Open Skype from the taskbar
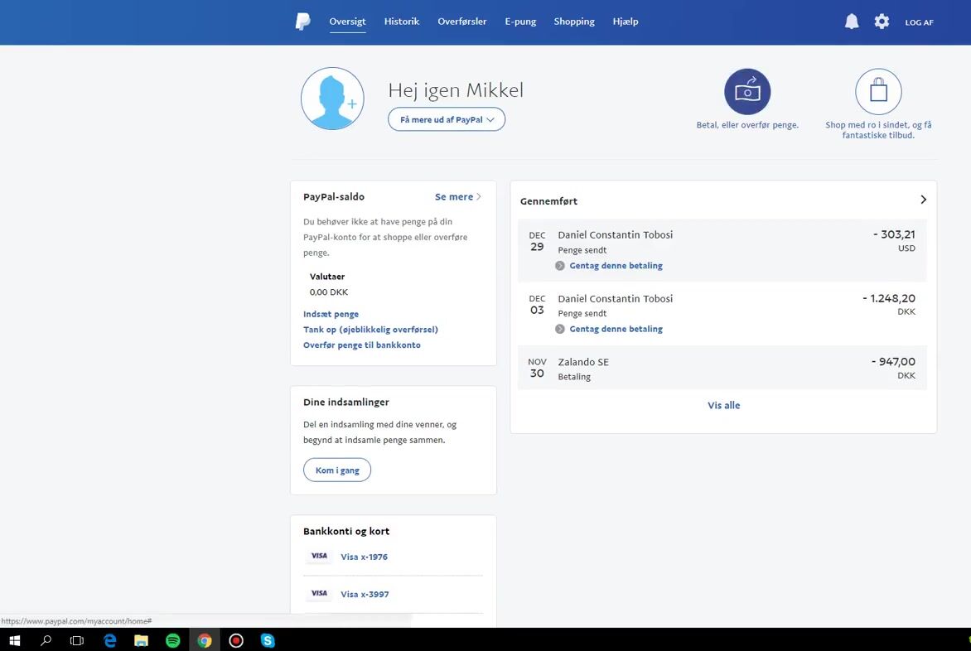 (268, 640)
